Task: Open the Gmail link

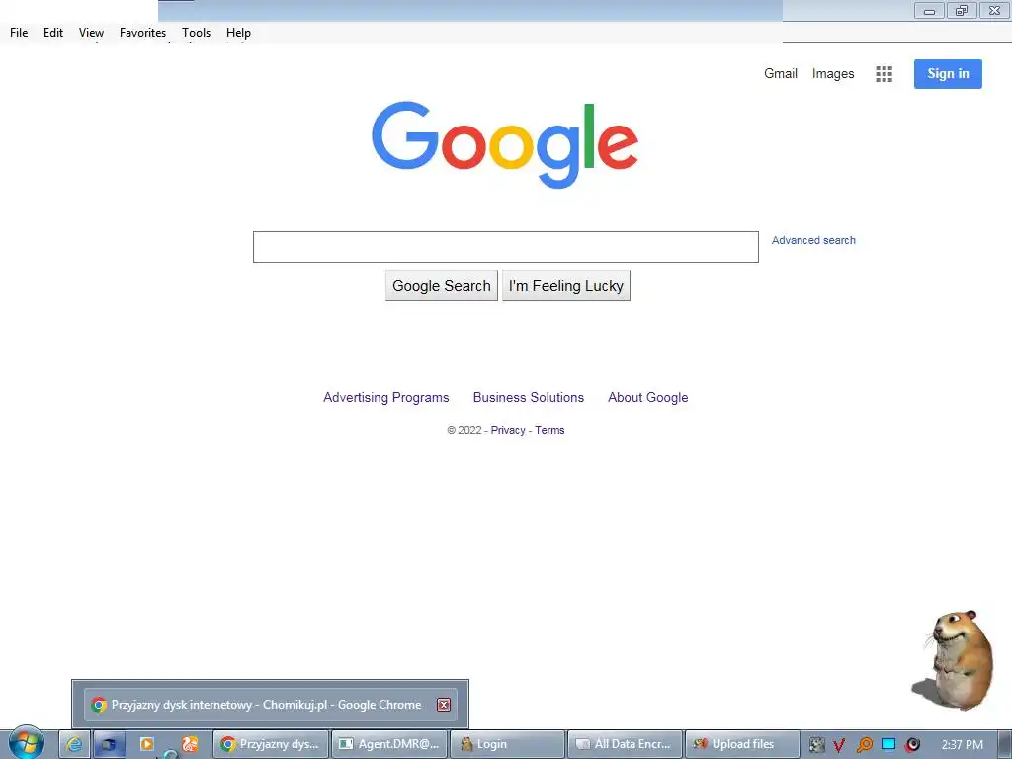Action: pos(781,73)
